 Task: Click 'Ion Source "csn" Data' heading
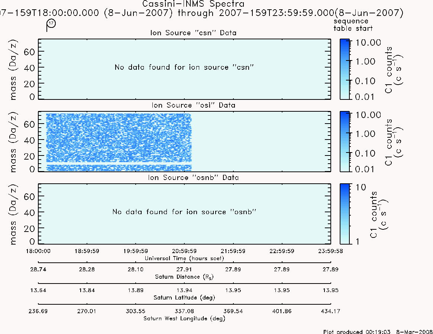point(193,33)
